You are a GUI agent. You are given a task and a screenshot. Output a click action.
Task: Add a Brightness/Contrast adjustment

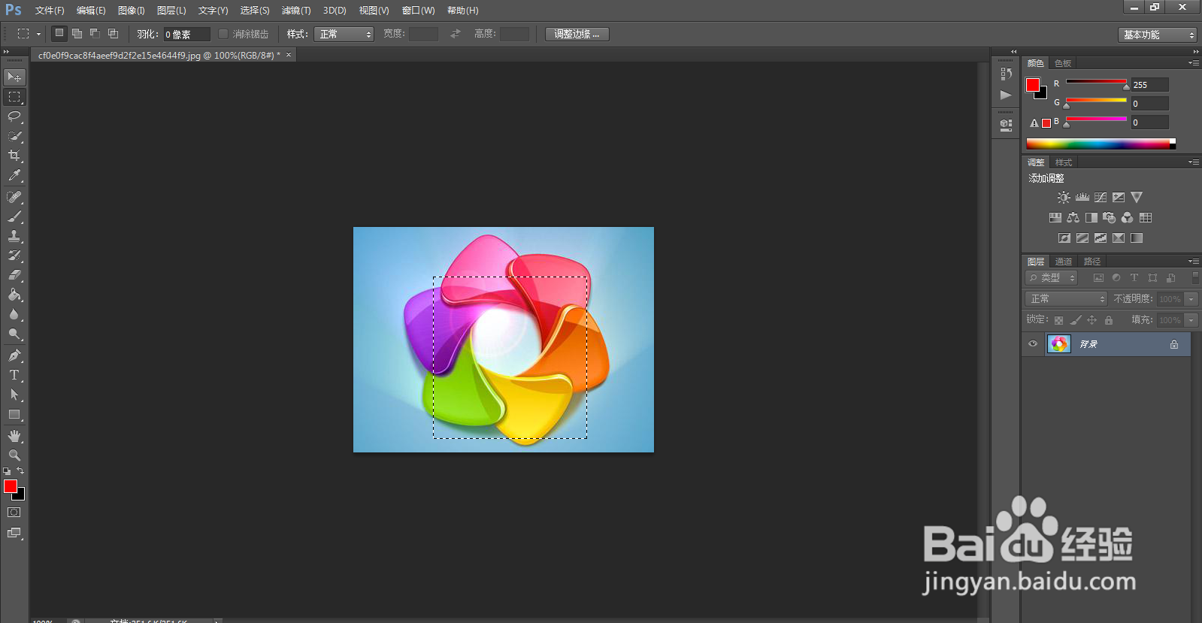tap(1064, 198)
